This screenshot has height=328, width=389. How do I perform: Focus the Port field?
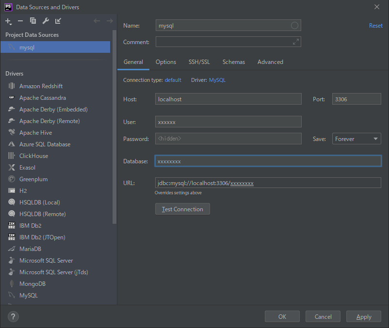click(357, 99)
